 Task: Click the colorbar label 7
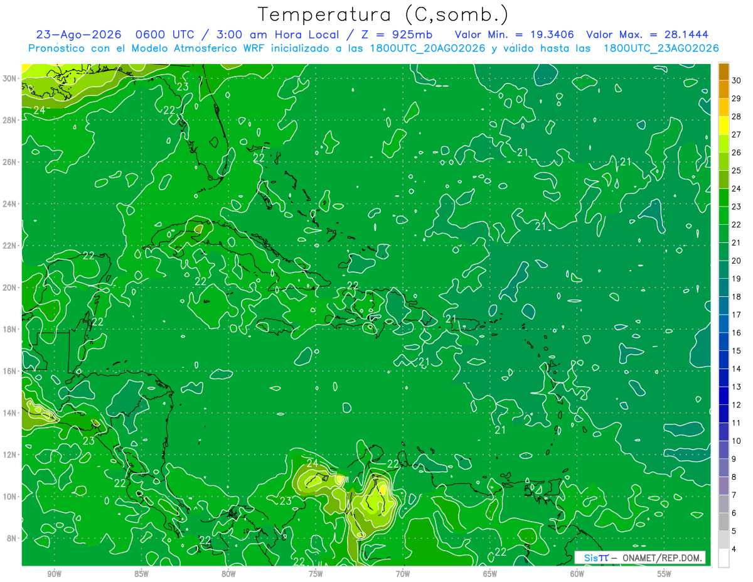735,495
